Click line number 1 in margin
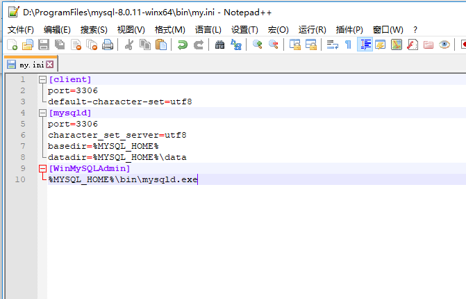 click(23, 79)
